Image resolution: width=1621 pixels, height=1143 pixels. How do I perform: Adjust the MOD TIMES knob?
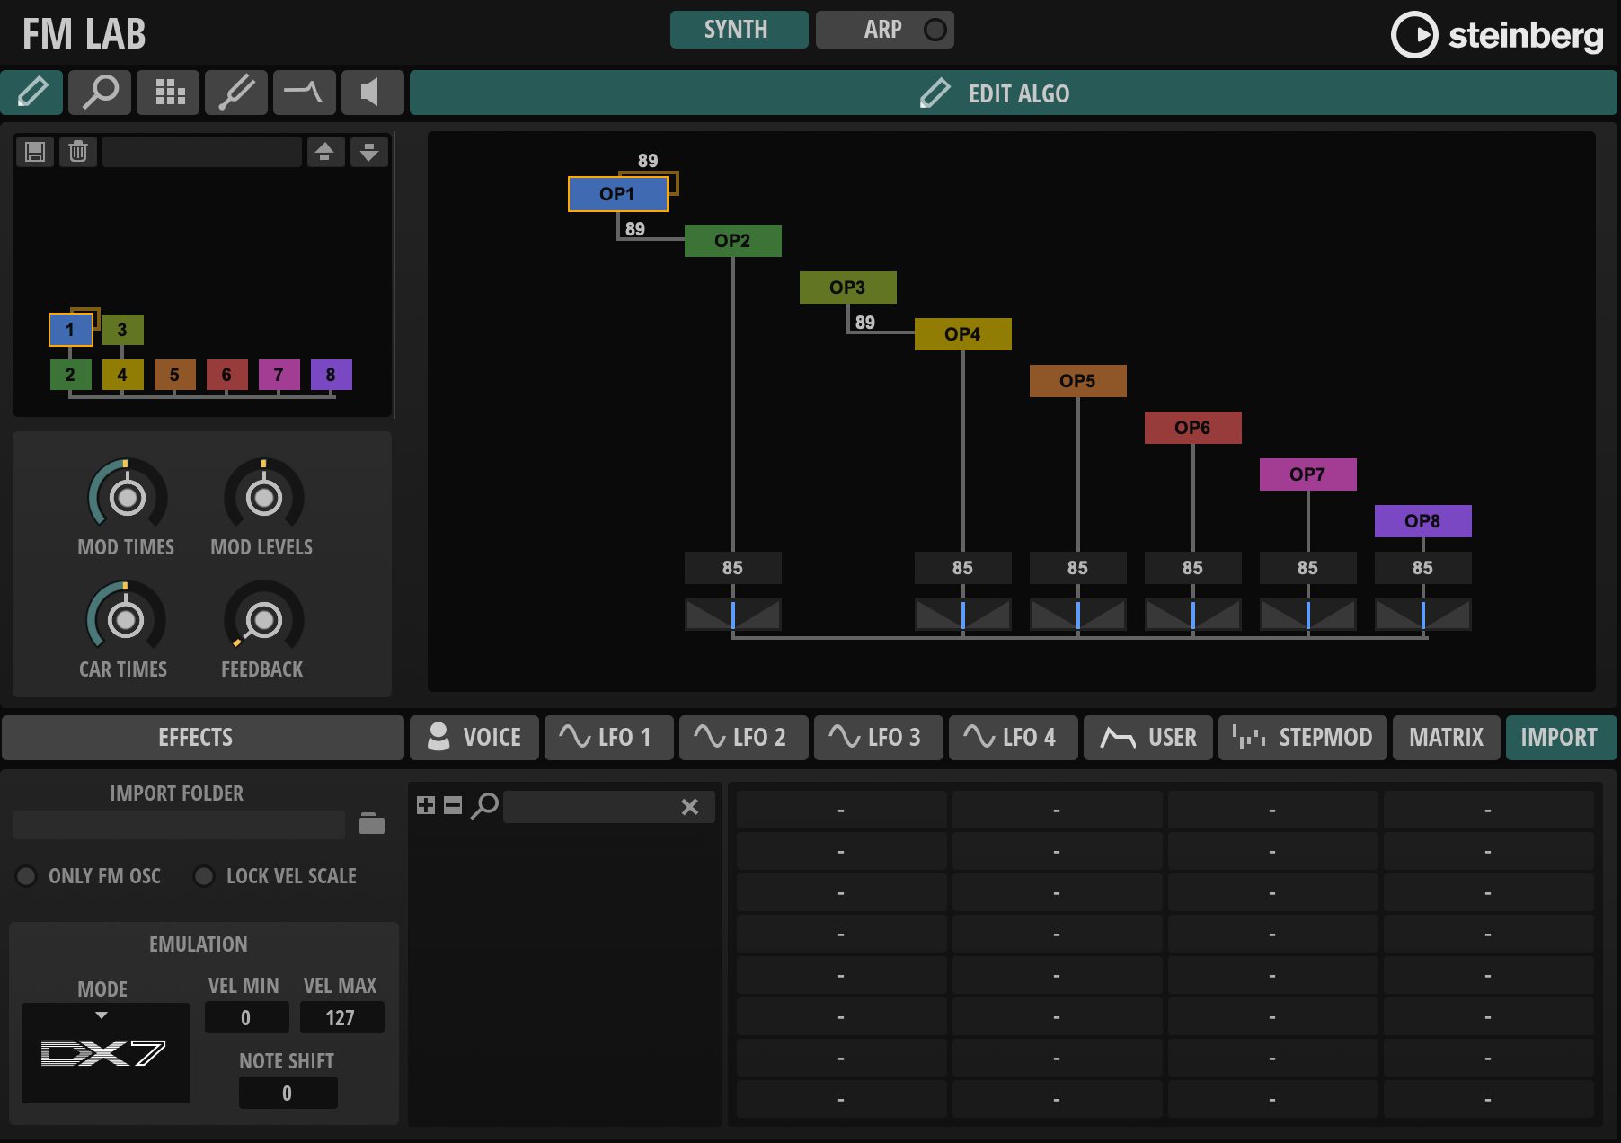[x=127, y=497]
